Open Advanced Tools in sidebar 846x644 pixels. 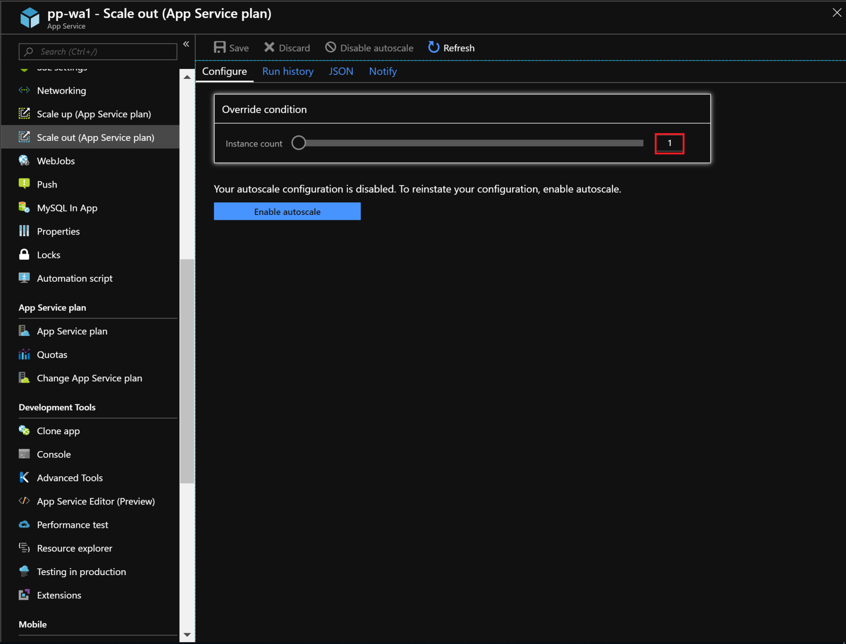click(69, 478)
